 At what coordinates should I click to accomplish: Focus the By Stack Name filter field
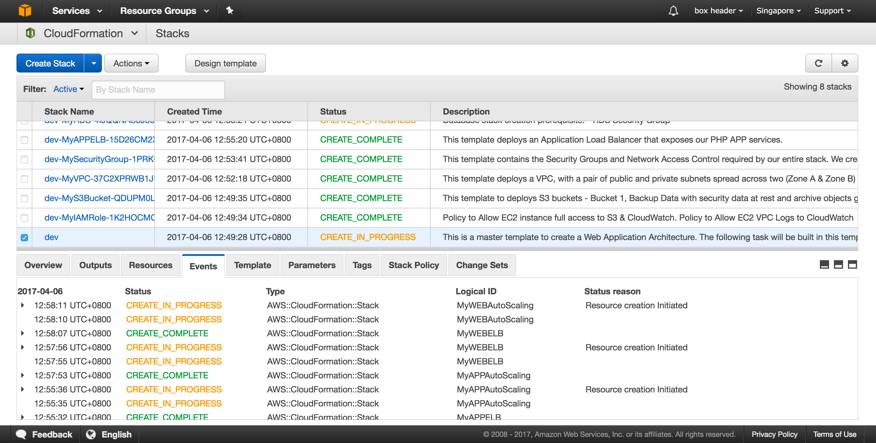[158, 90]
